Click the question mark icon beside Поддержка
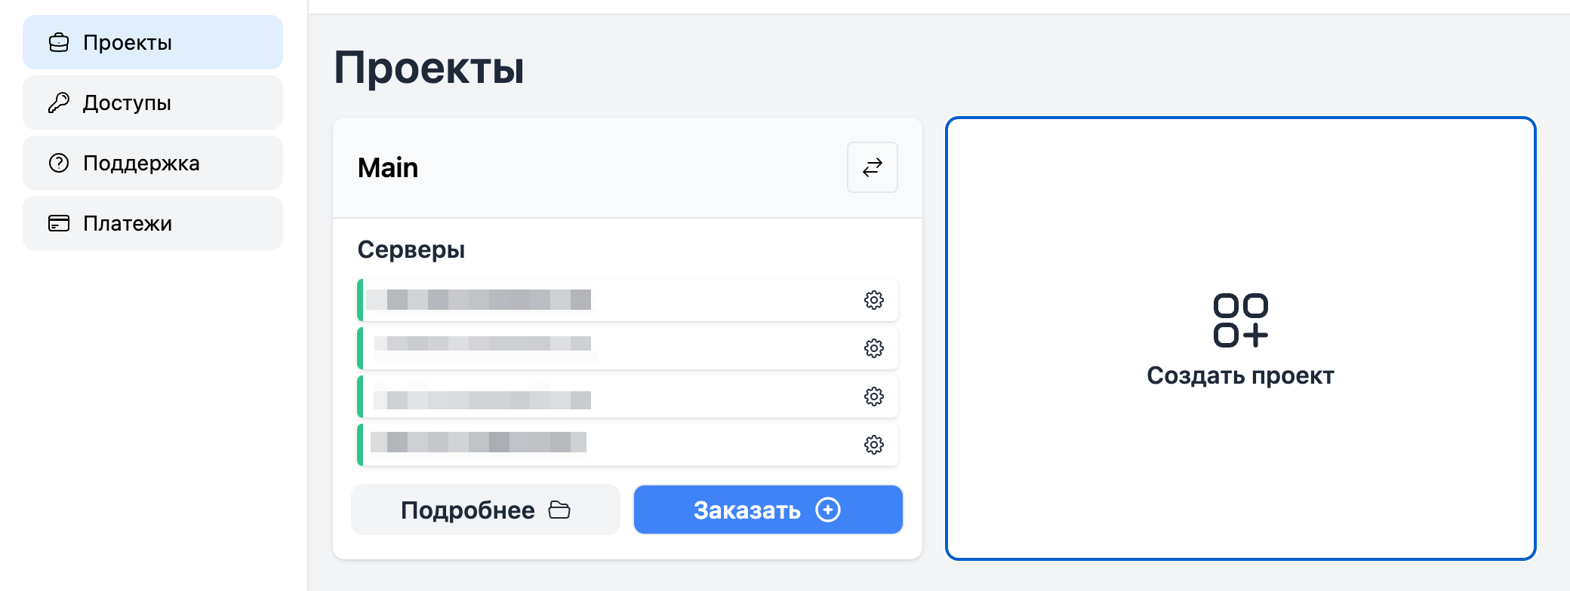 (x=59, y=163)
